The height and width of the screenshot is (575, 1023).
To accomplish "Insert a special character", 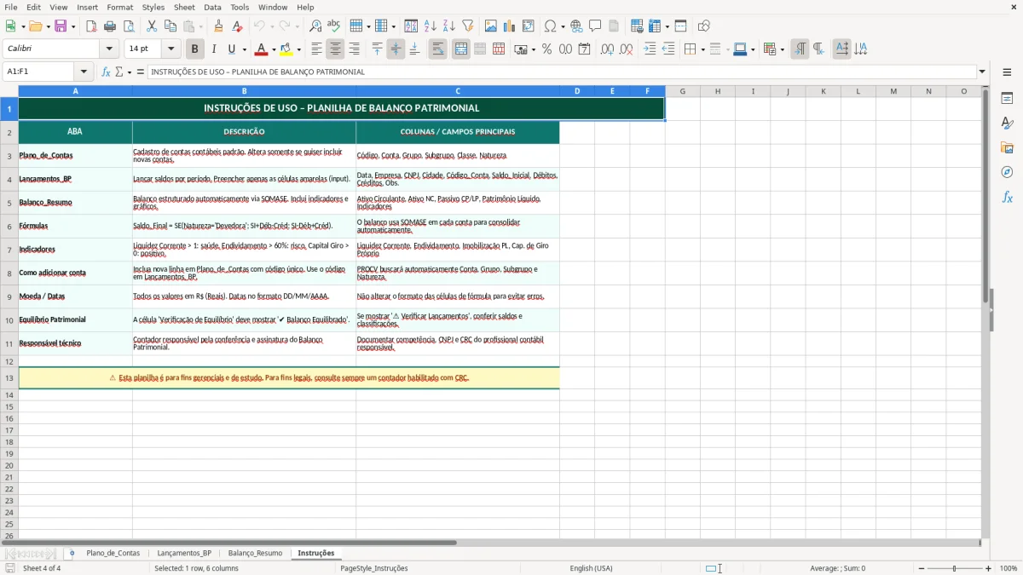I will (x=551, y=26).
